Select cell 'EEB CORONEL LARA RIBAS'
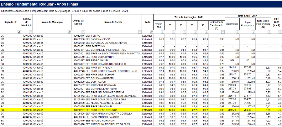282x127 pixels. click(113, 89)
